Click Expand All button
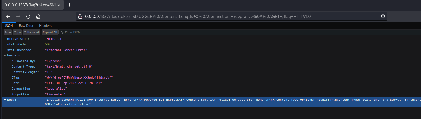The width and height of the screenshot is (421, 119). (x=50, y=32)
